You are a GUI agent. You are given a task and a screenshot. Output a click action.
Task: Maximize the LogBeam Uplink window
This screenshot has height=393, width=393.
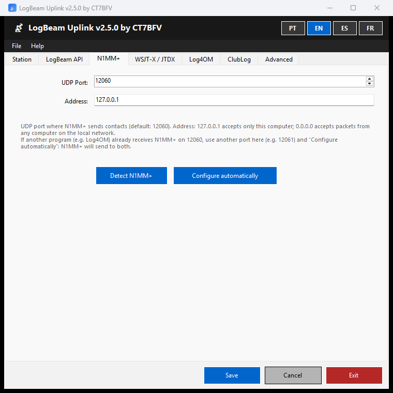click(353, 8)
